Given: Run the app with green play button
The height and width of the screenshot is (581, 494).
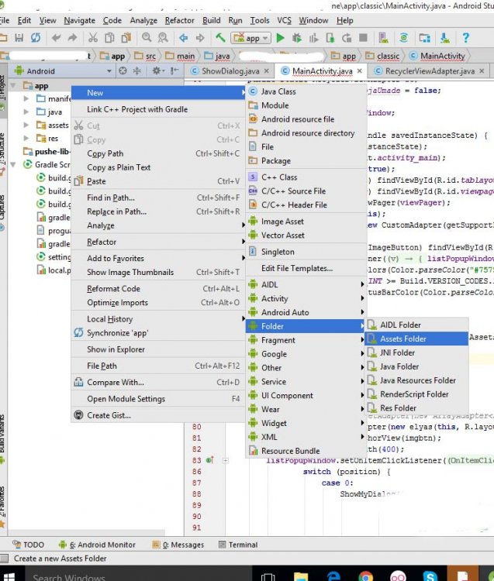Looking at the screenshot, I should coord(280,37).
